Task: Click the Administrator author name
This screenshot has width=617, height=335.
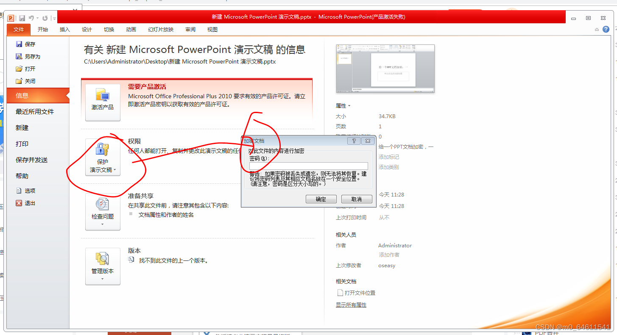Action: pyautogui.click(x=395, y=245)
